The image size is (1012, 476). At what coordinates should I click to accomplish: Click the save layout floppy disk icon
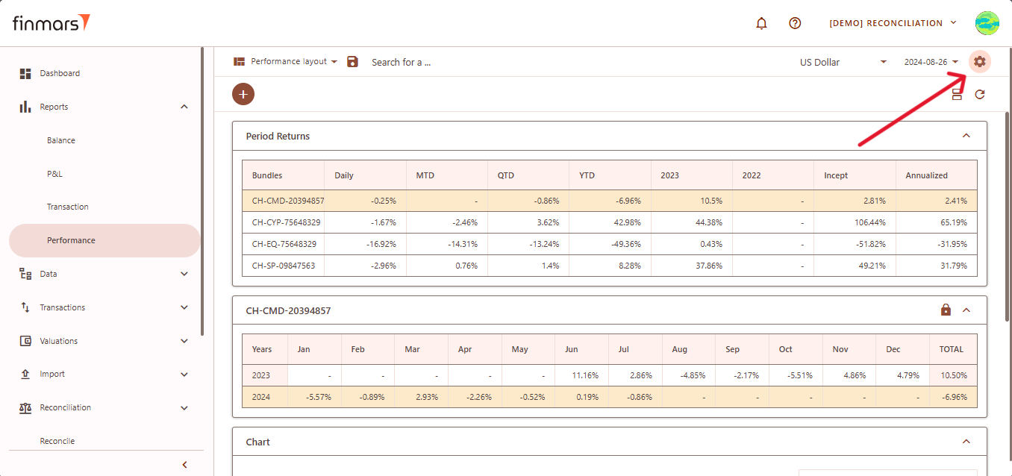tap(353, 62)
